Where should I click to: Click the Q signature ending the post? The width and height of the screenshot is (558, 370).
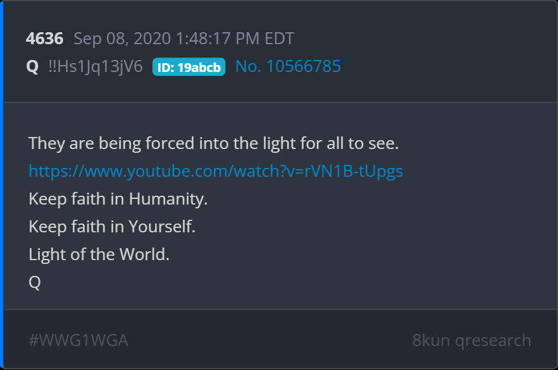pyautogui.click(x=35, y=282)
